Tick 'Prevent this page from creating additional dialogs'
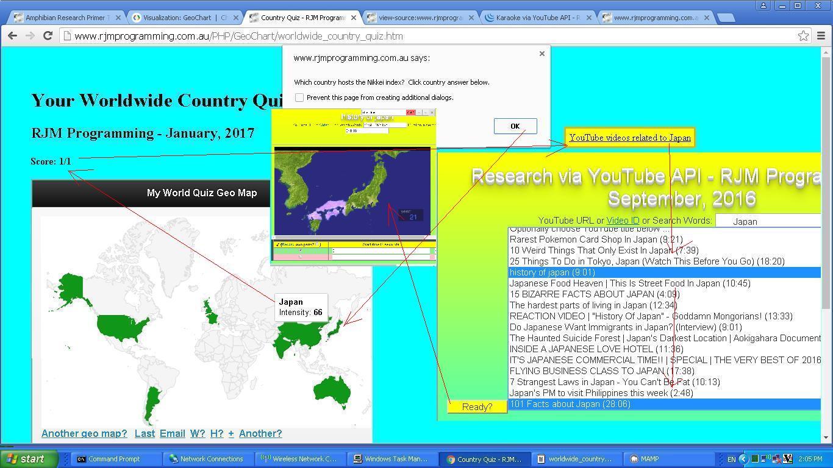833x468 pixels. pyautogui.click(x=299, y=97)
